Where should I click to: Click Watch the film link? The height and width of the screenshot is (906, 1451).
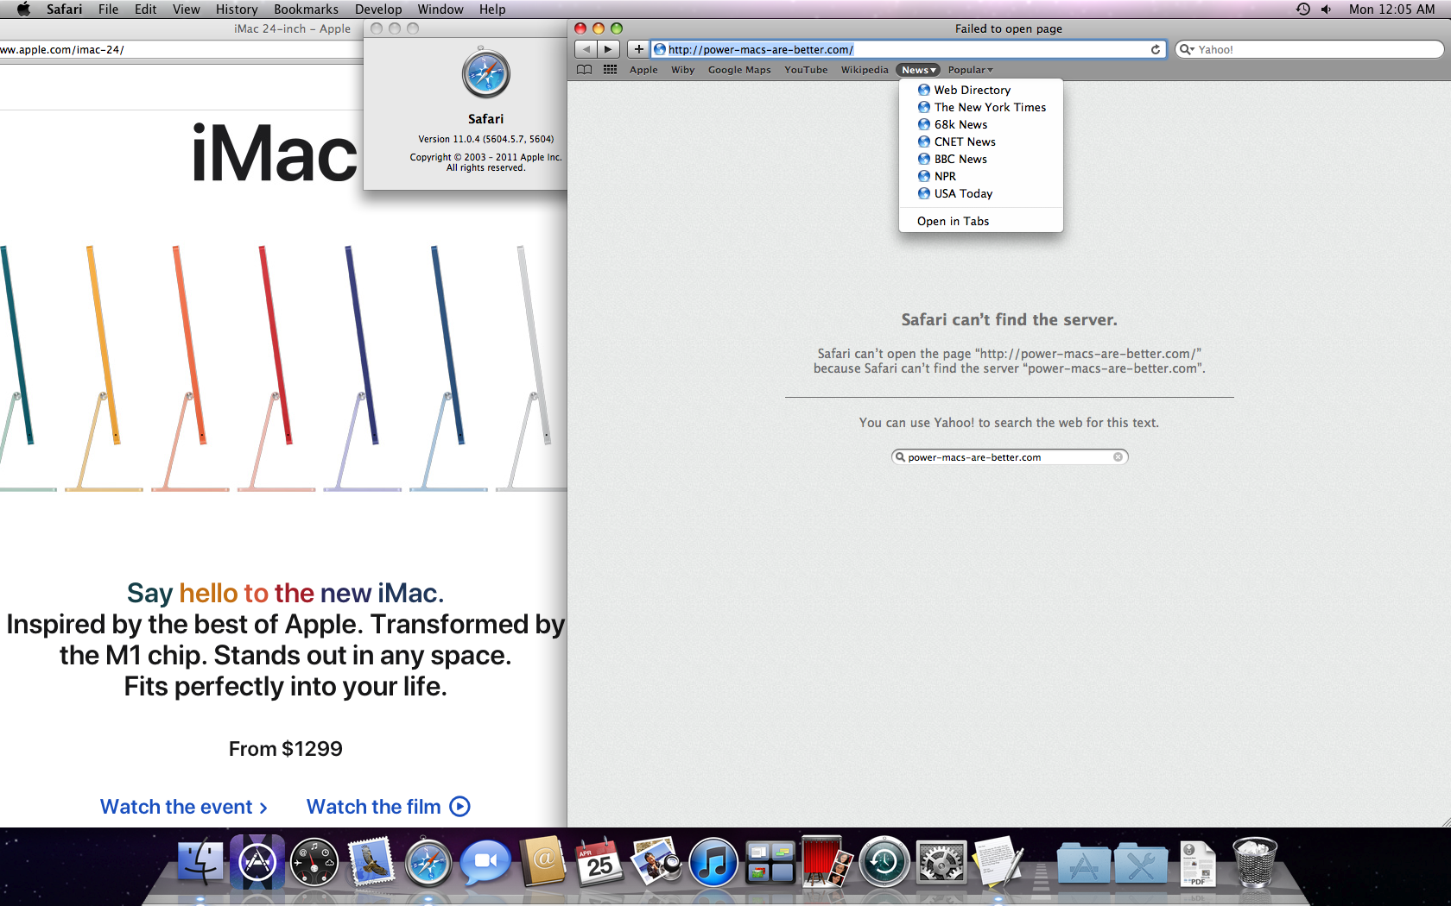coord(389,807)
